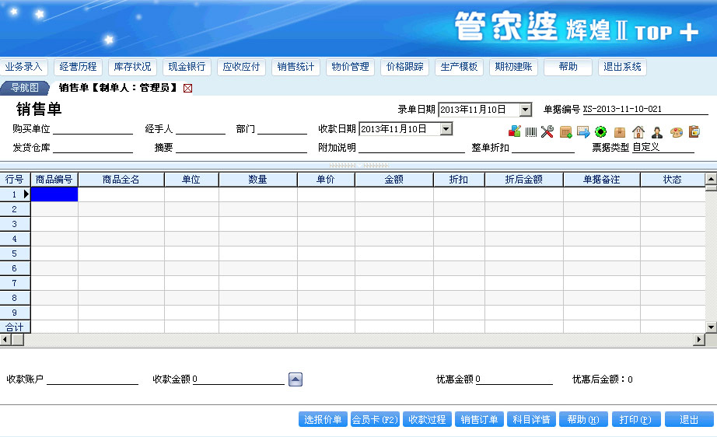
Task: Open the 现金银行 menu
Action: [187, 67]
